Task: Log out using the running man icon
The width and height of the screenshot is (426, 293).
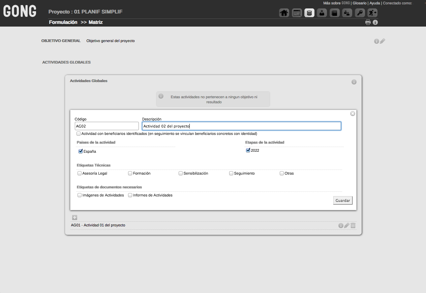Action: (372, 13)
